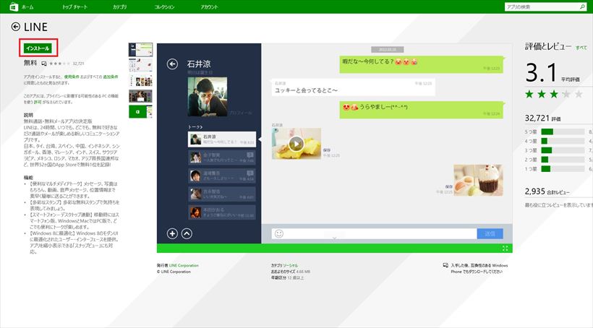Select the highlighted 石井涼 chat row
Image resolution: width=593 pixels, height=328 pixels.
pyautogui.click(x=222, y=139)
